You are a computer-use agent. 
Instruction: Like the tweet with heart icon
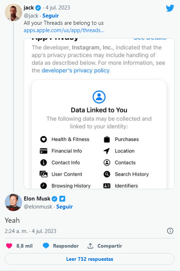click(9, 246)
